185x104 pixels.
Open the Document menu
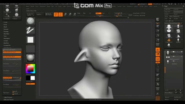[x=42, y=6]
